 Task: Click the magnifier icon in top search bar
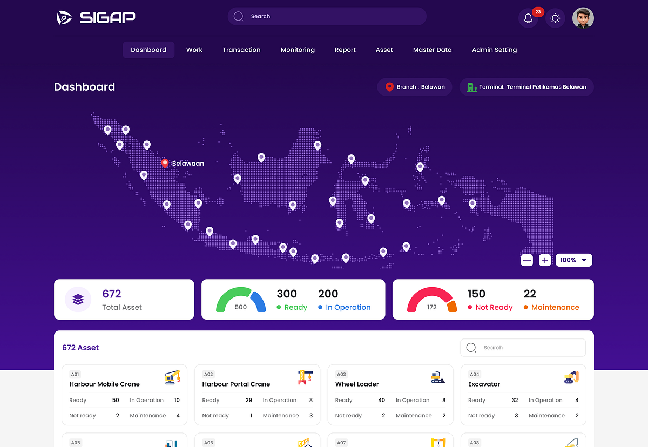[x=239, y=16]
